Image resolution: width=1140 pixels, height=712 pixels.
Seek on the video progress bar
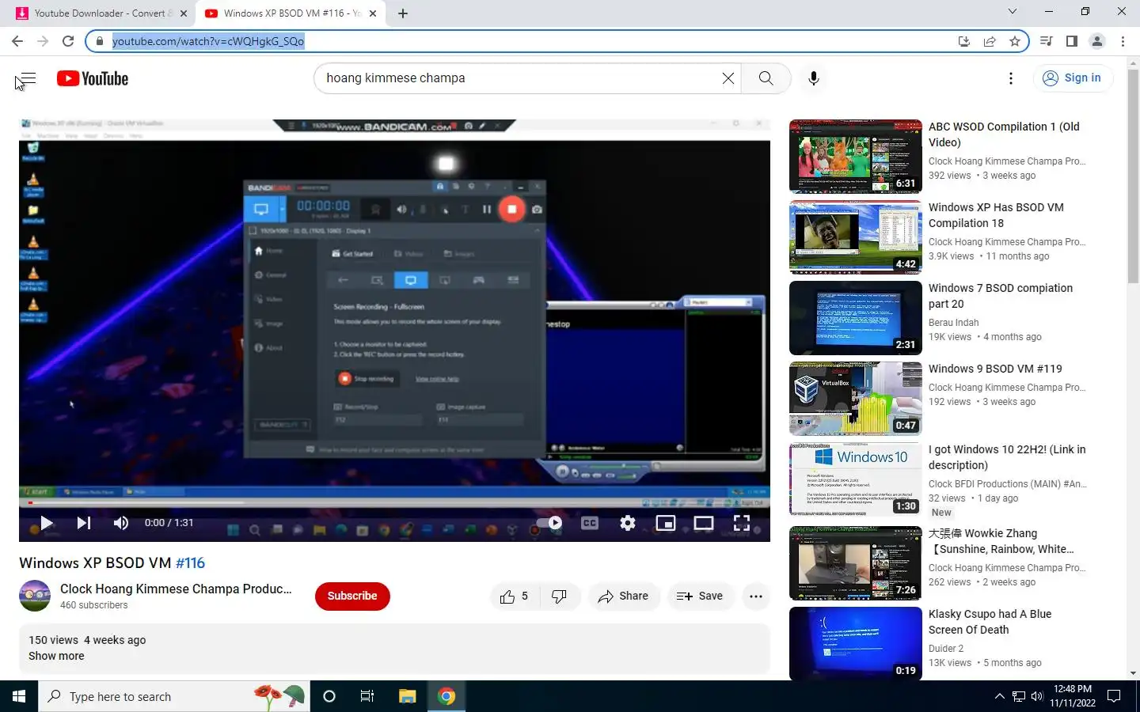[x=394, y=503]
